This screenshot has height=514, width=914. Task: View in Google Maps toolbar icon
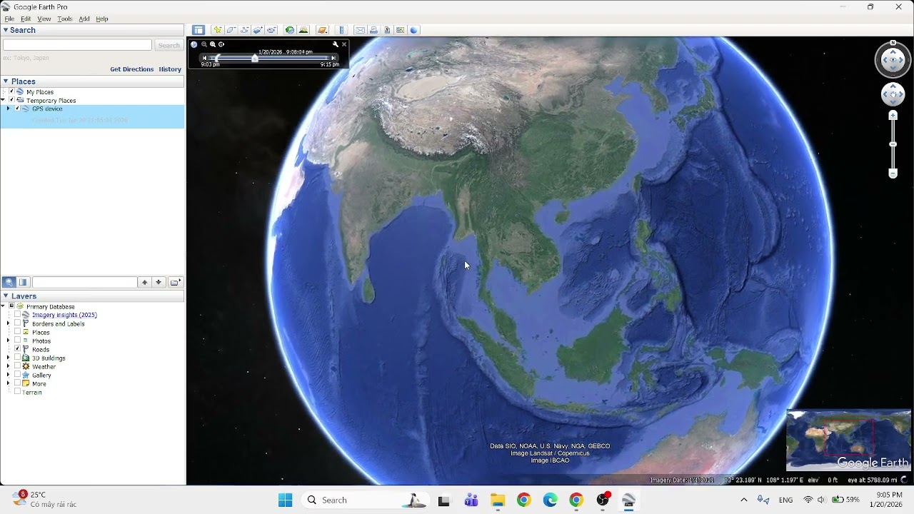[400, 30]
